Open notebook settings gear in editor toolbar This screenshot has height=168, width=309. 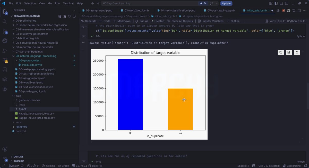pyautogui.click(x=278, y=11)
